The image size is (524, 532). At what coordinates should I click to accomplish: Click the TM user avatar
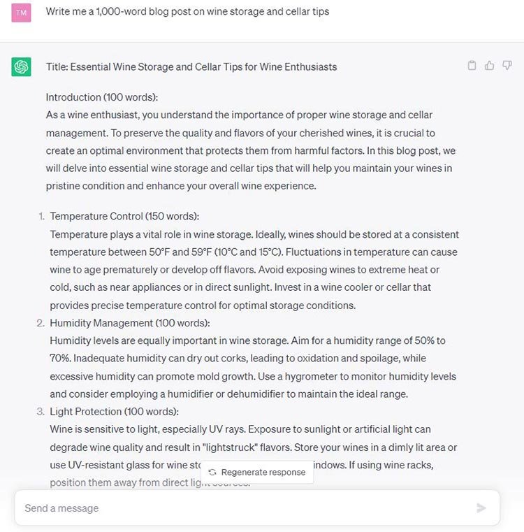21,12
